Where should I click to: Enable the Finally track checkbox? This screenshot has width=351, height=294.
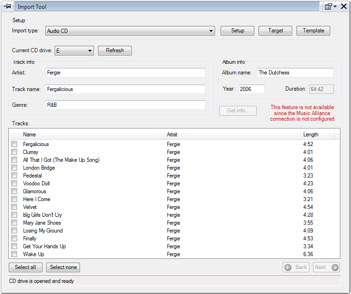point(14,238)
